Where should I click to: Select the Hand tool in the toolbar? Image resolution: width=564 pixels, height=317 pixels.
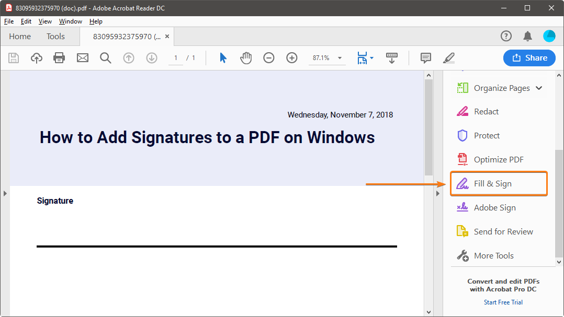coord(246,58)
